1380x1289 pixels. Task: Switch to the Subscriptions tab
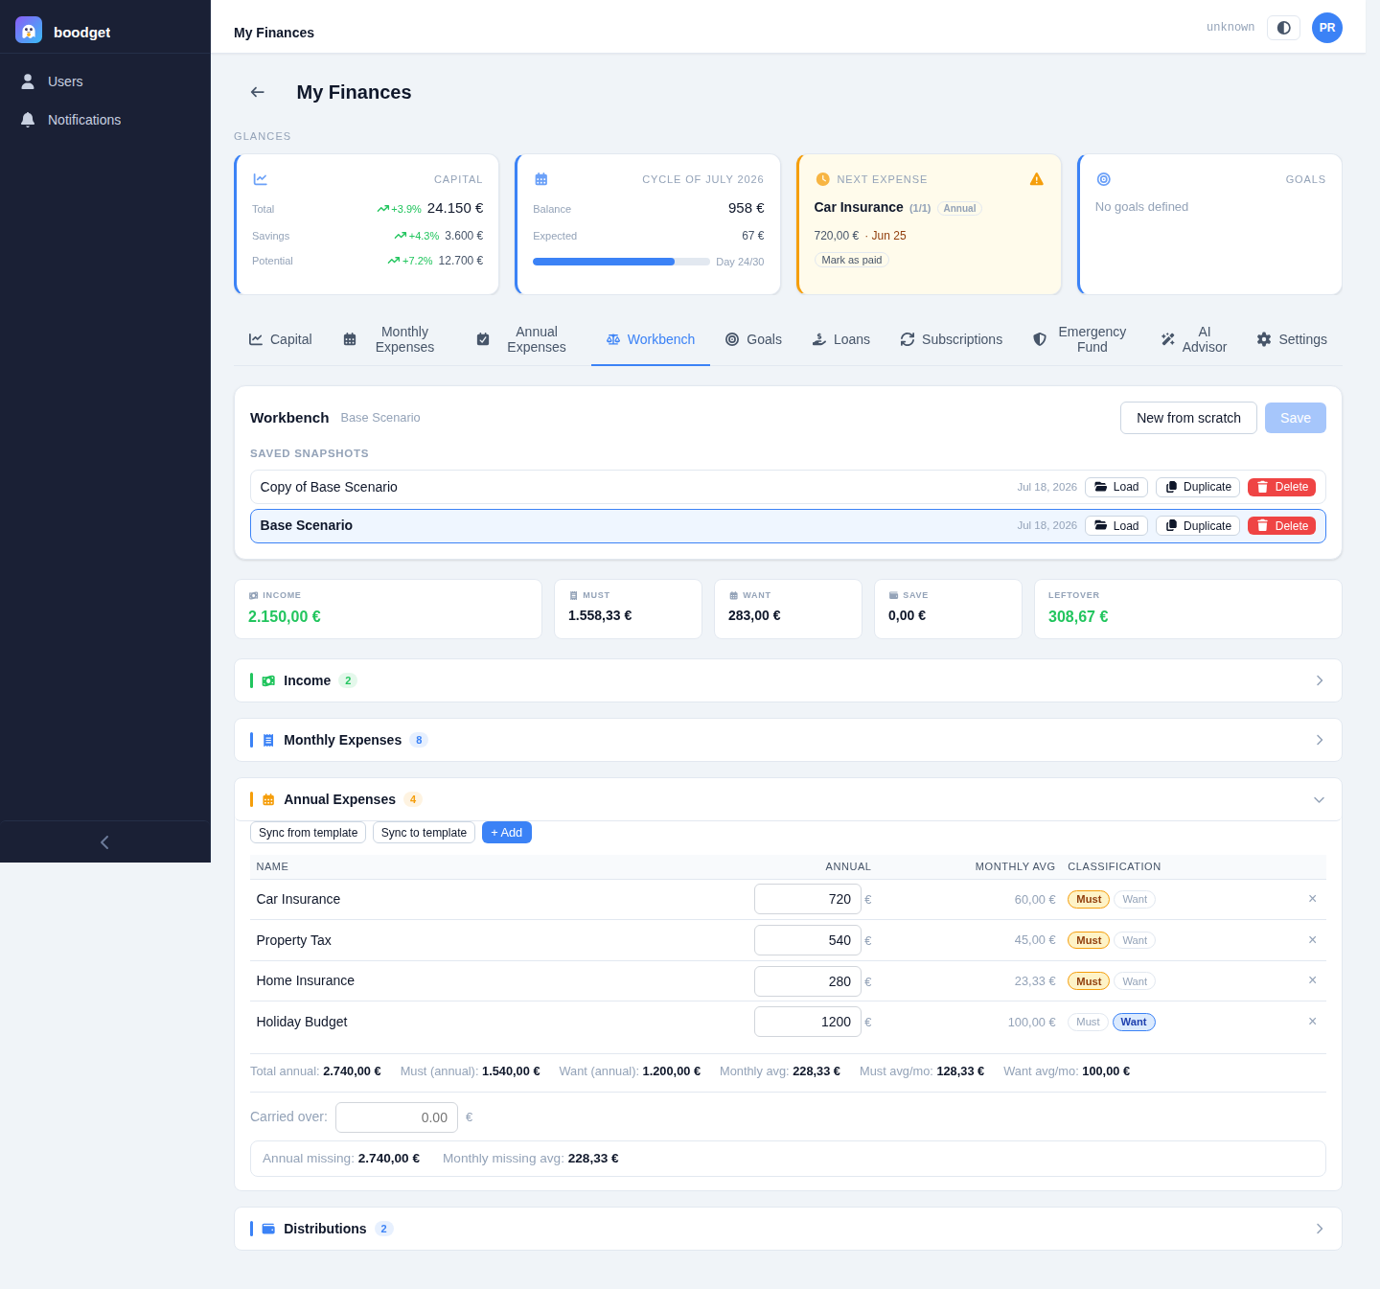(x=951, y=339)
